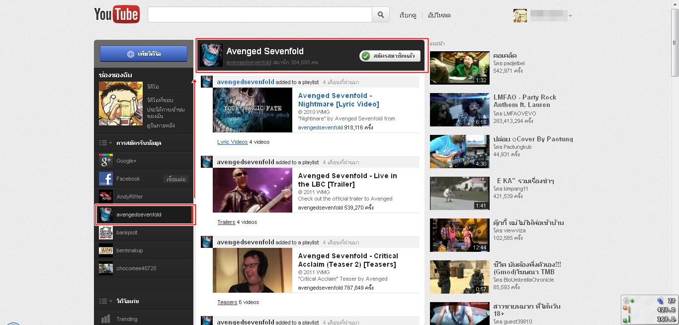The width and height of the screenshot is (679, 325).
Task: Select avengedsevenfold subscription in sidebar
Action: 145,215
